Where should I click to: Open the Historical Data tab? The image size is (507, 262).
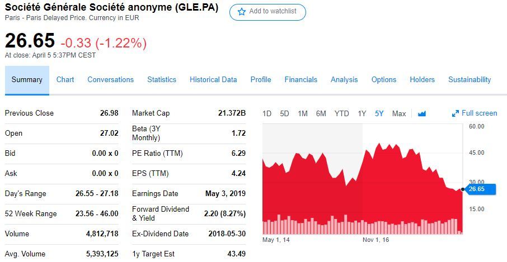(213, 80)
